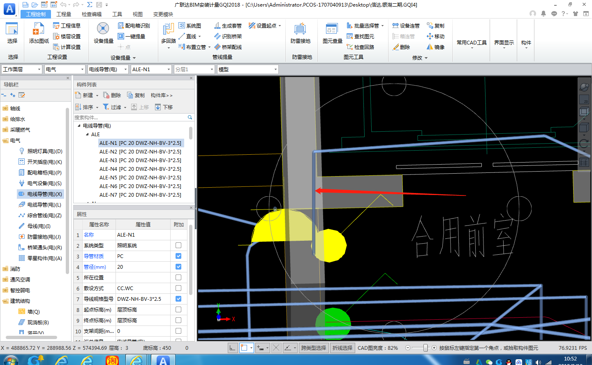Toggle 终点标高(m) row checkbox

pyautogui.click(x=178, y=320)
